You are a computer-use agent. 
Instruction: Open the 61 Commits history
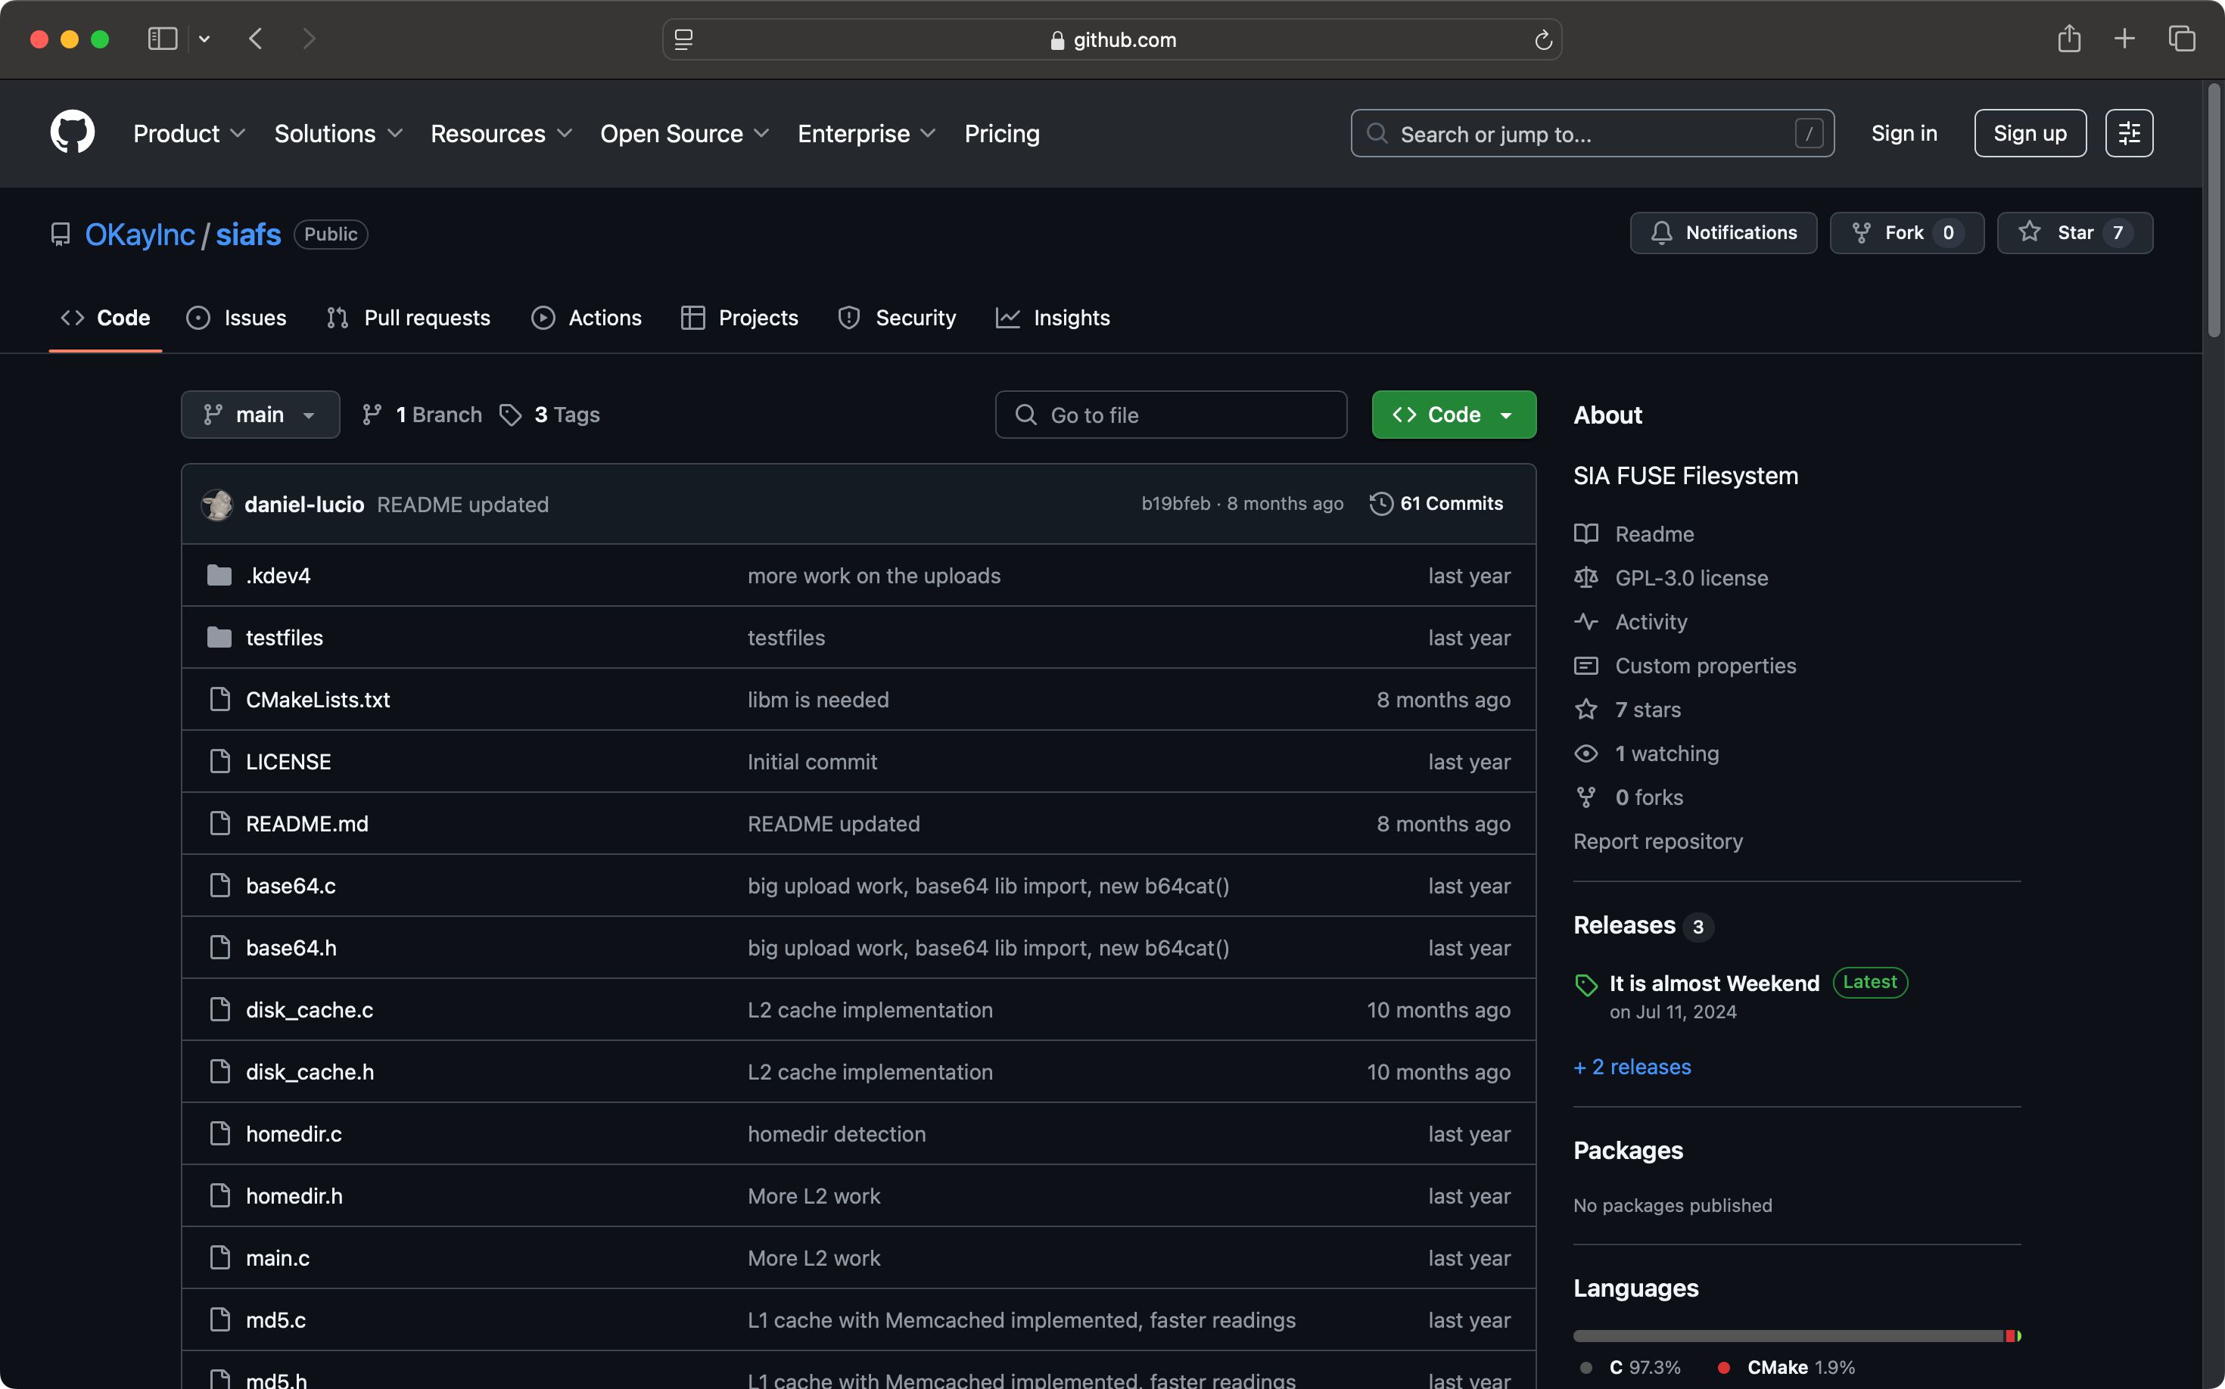[x=1436, y=503]
